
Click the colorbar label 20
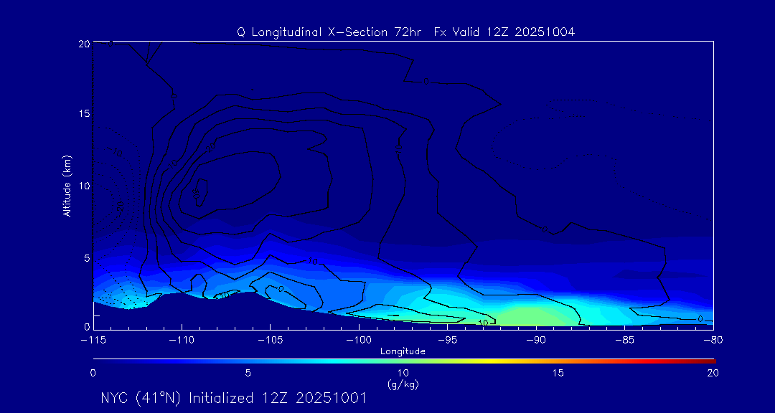tap(712, 373)
